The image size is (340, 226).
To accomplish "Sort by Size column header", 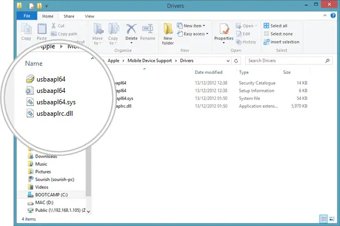I will click(287, 72).
